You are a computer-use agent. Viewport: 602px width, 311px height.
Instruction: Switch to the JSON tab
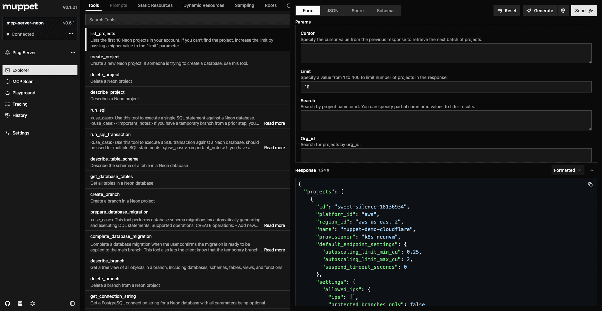(x=332, y=11)
